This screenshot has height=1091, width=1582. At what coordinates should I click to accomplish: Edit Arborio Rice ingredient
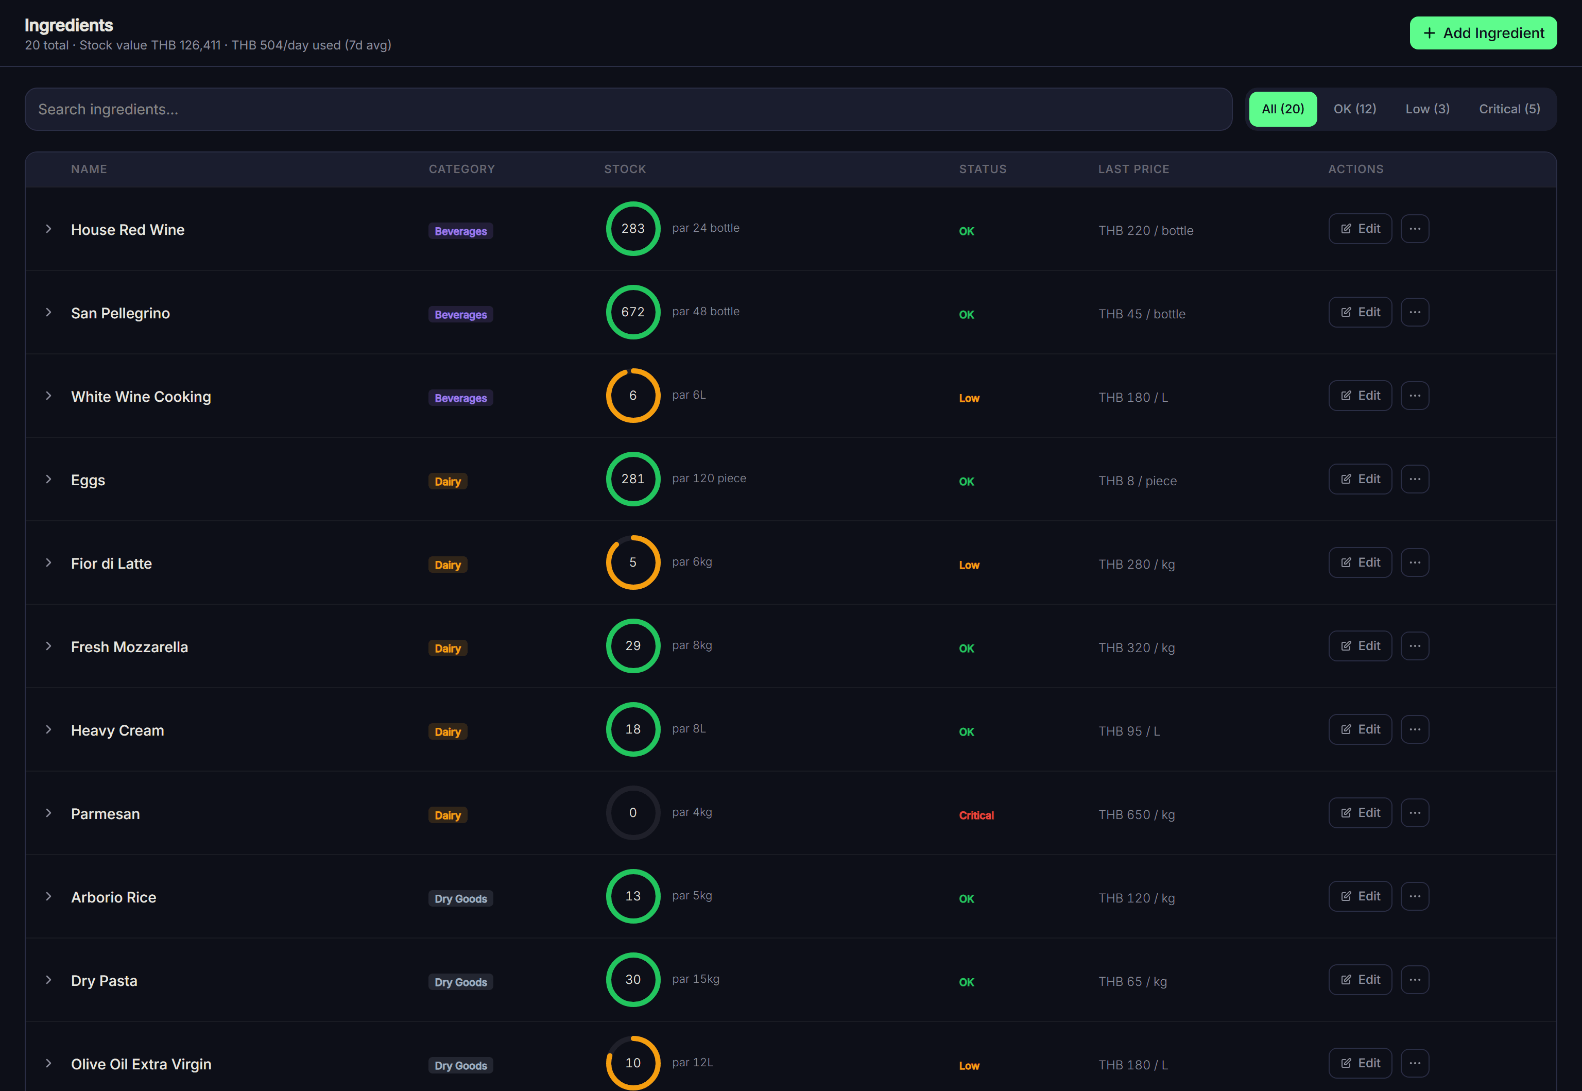1360,896
